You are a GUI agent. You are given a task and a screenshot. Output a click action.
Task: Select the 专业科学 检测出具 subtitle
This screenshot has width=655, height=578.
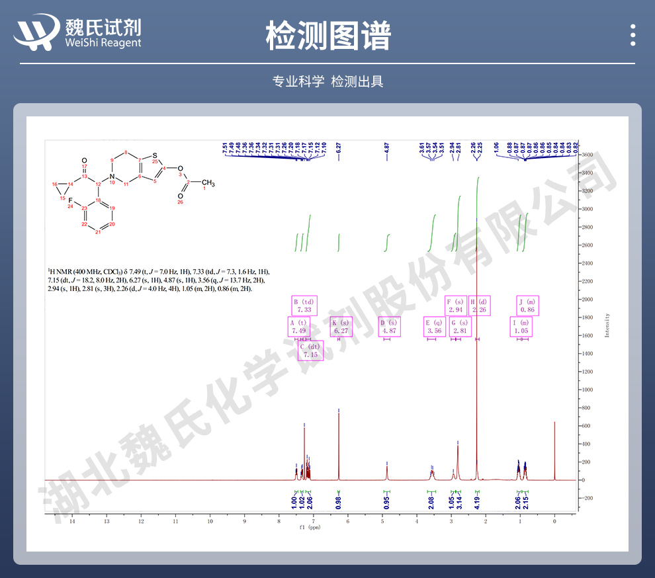coord(328,81)
